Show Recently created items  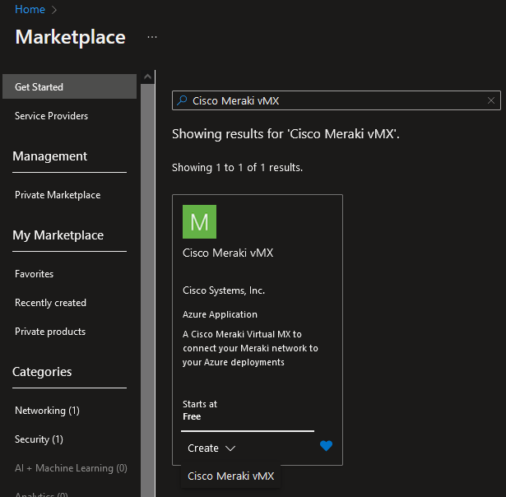(50, 303)
